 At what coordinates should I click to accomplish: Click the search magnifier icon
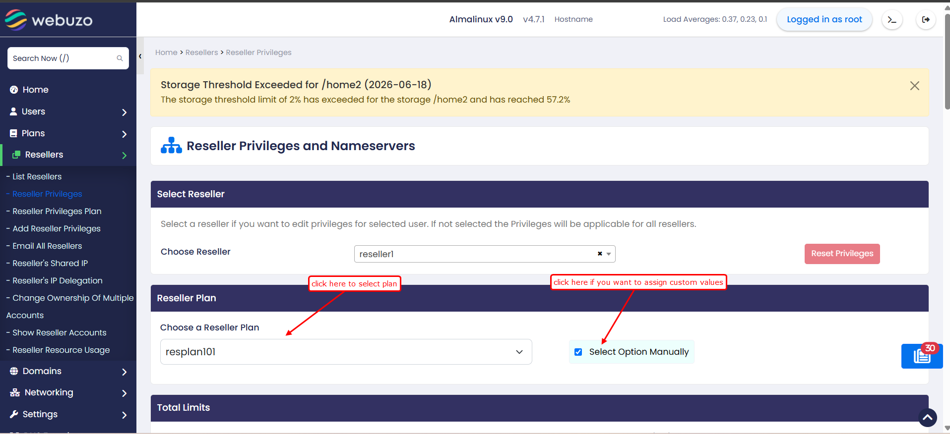coord(120,58)
